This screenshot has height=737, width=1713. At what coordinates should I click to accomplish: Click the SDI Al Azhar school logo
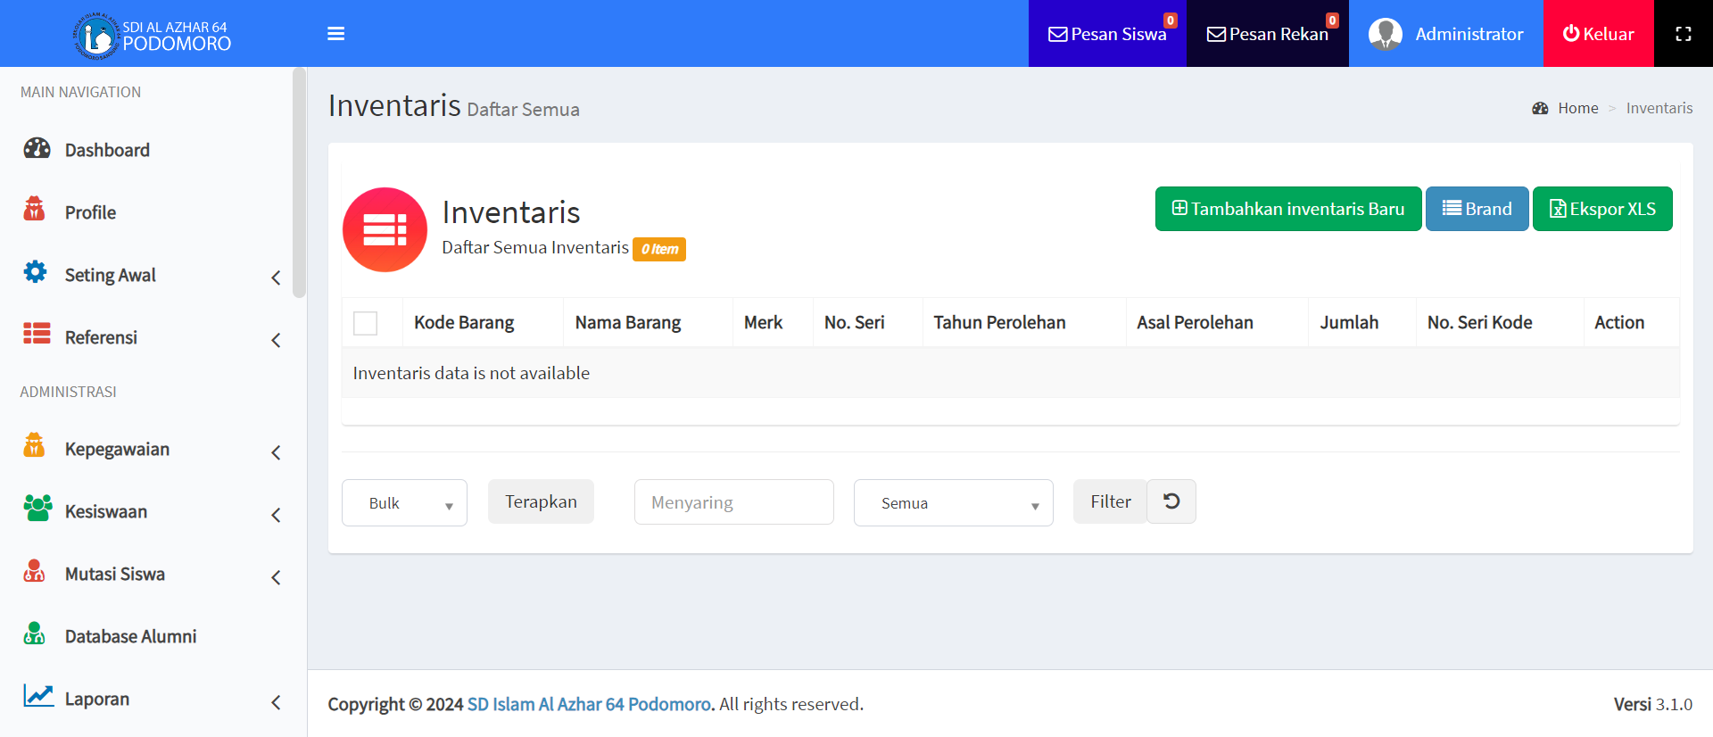pos(96,36)
